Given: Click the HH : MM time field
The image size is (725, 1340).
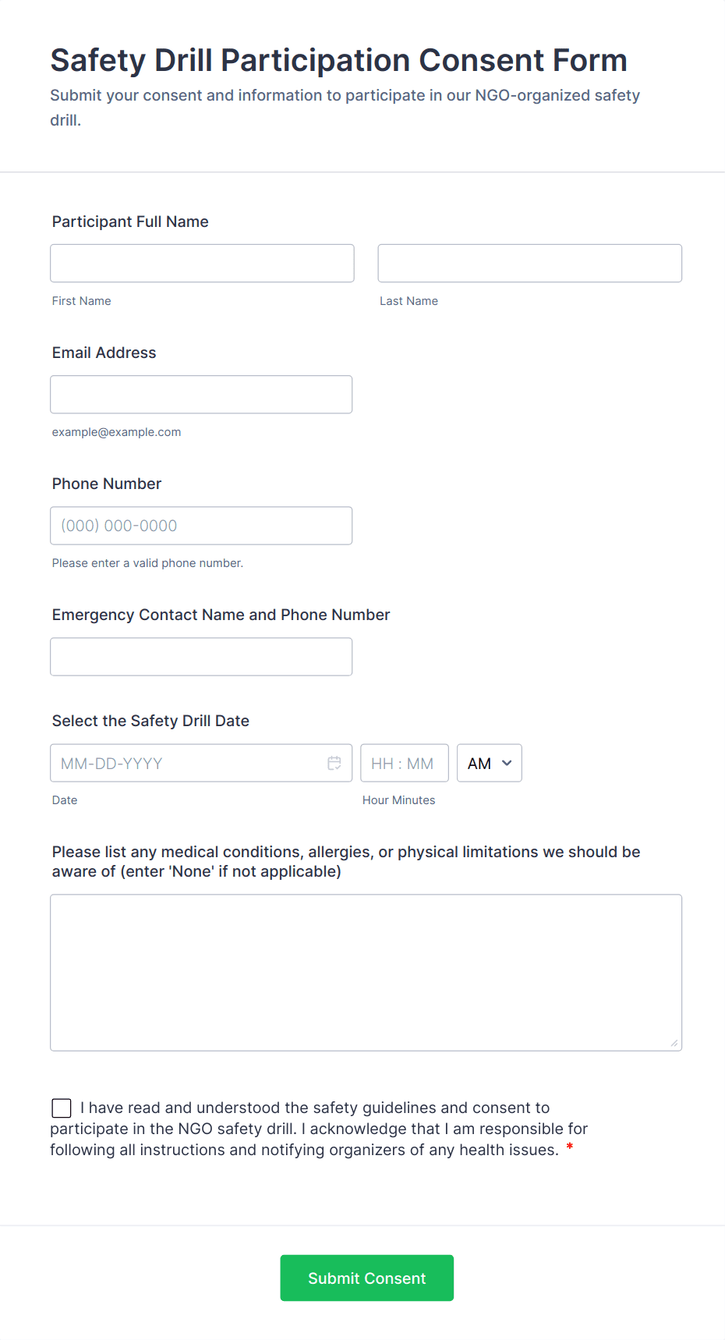Looking at the screenshot, I should pyautogui.click(x=404, y=763).
